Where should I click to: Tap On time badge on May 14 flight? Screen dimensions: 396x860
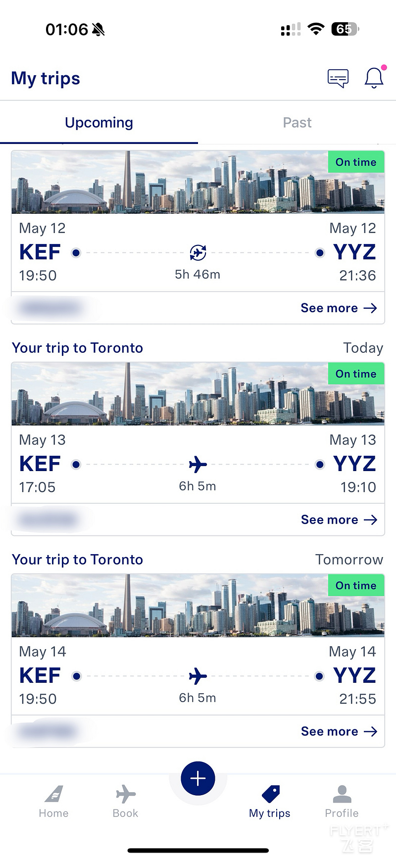click(x=356, y=585)
